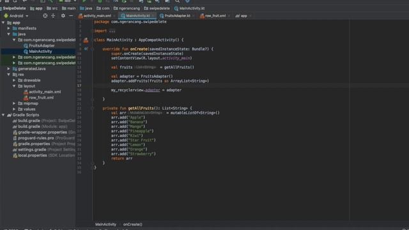Expand the mipmap folder
409x230 pixels.
(x=14, y=103)
